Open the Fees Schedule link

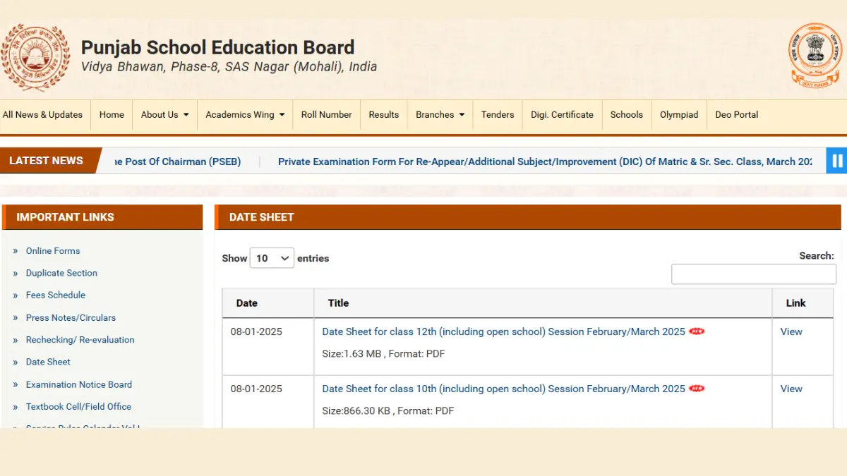point(56,295)
